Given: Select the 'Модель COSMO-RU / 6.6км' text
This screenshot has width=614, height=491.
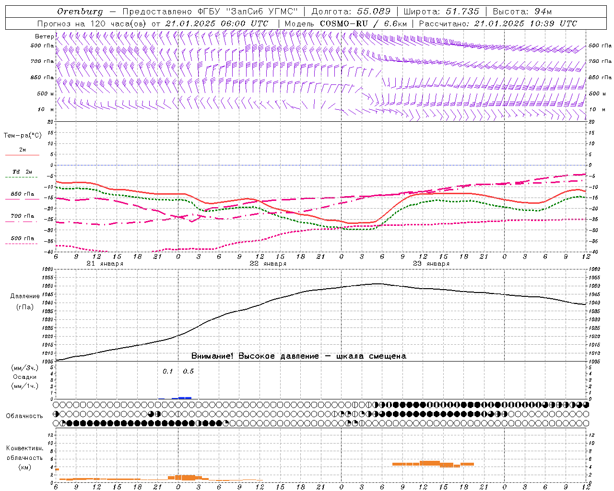Looking at the screenshot, I should [x=346, y=23].
